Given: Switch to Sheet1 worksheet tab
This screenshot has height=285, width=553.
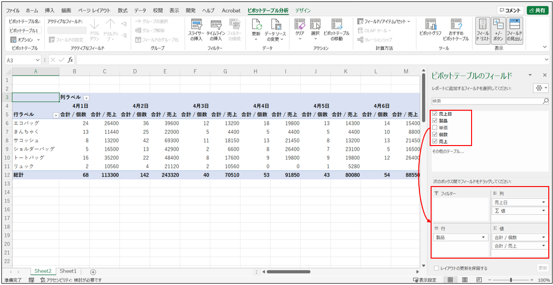Looking at the screenshot, I should [68, 271].
